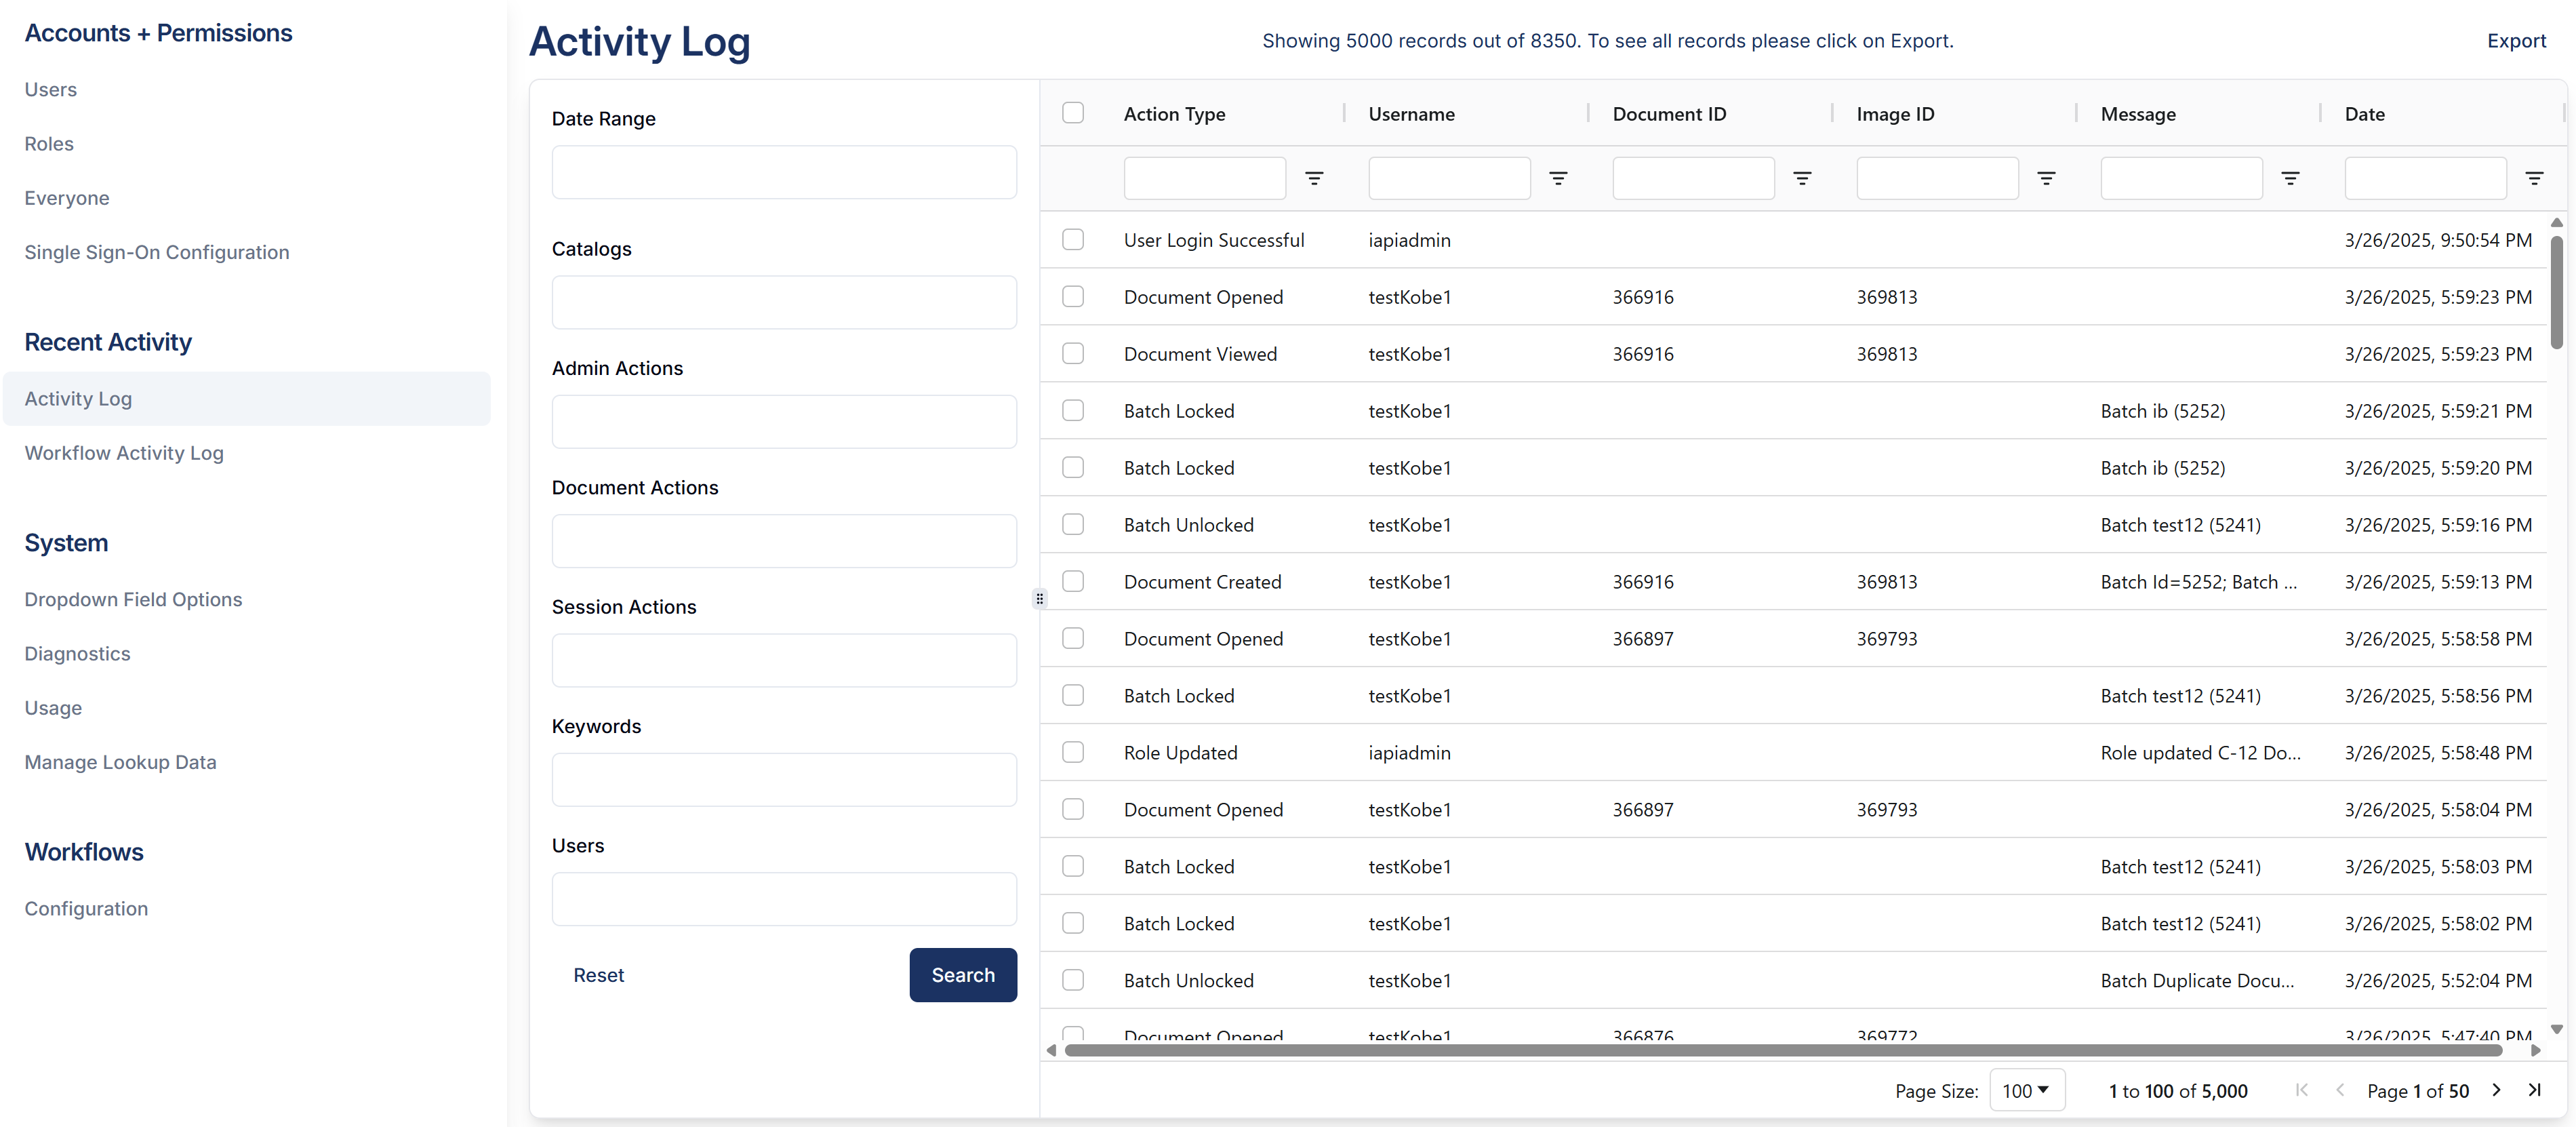Image resolution: width=2576 pixels, height=1127 pixels.
Task: Focus the Username filter text box
Action: click(1449, 178)
